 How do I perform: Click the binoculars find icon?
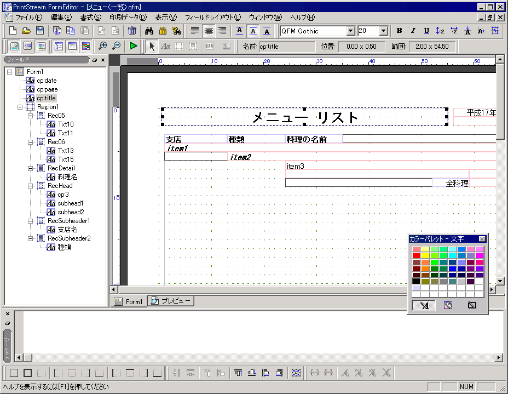tap(149, 31)
